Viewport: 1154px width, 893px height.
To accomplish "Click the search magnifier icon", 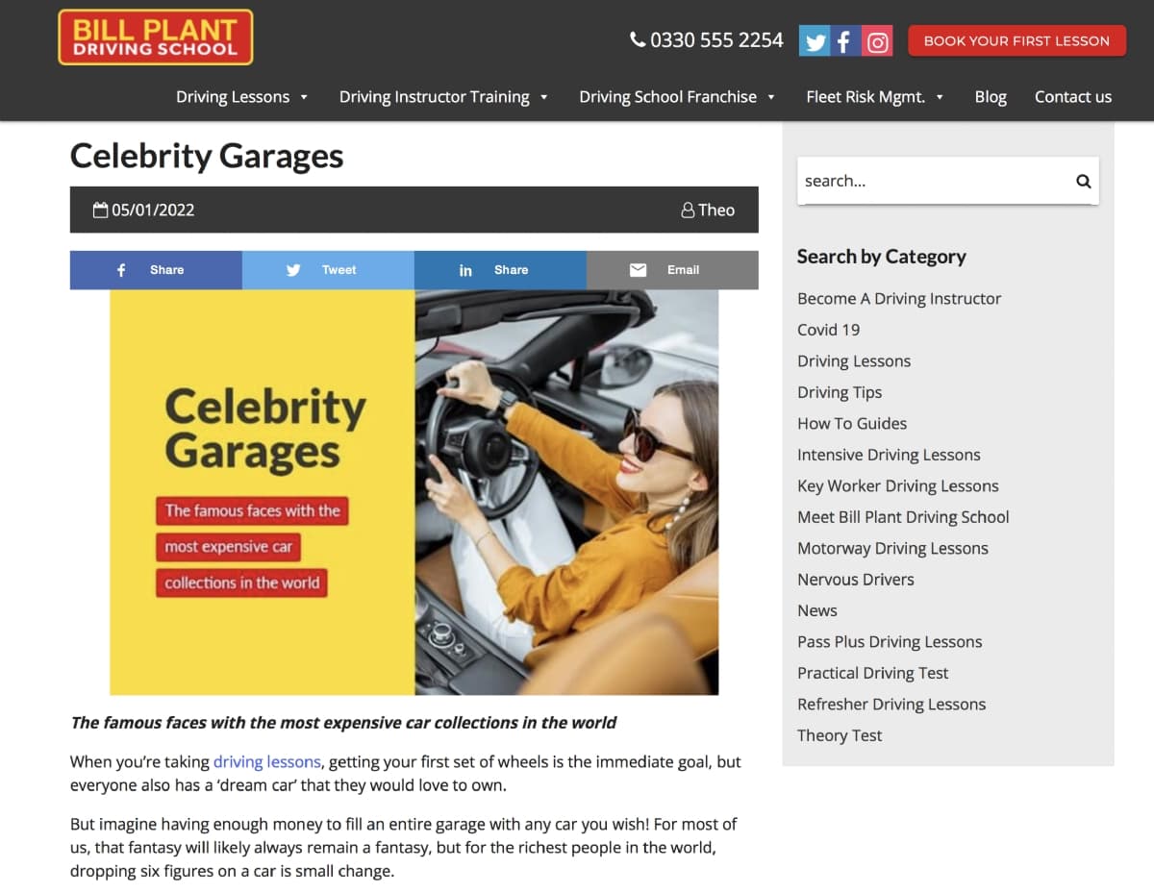I will [1083, 181].
